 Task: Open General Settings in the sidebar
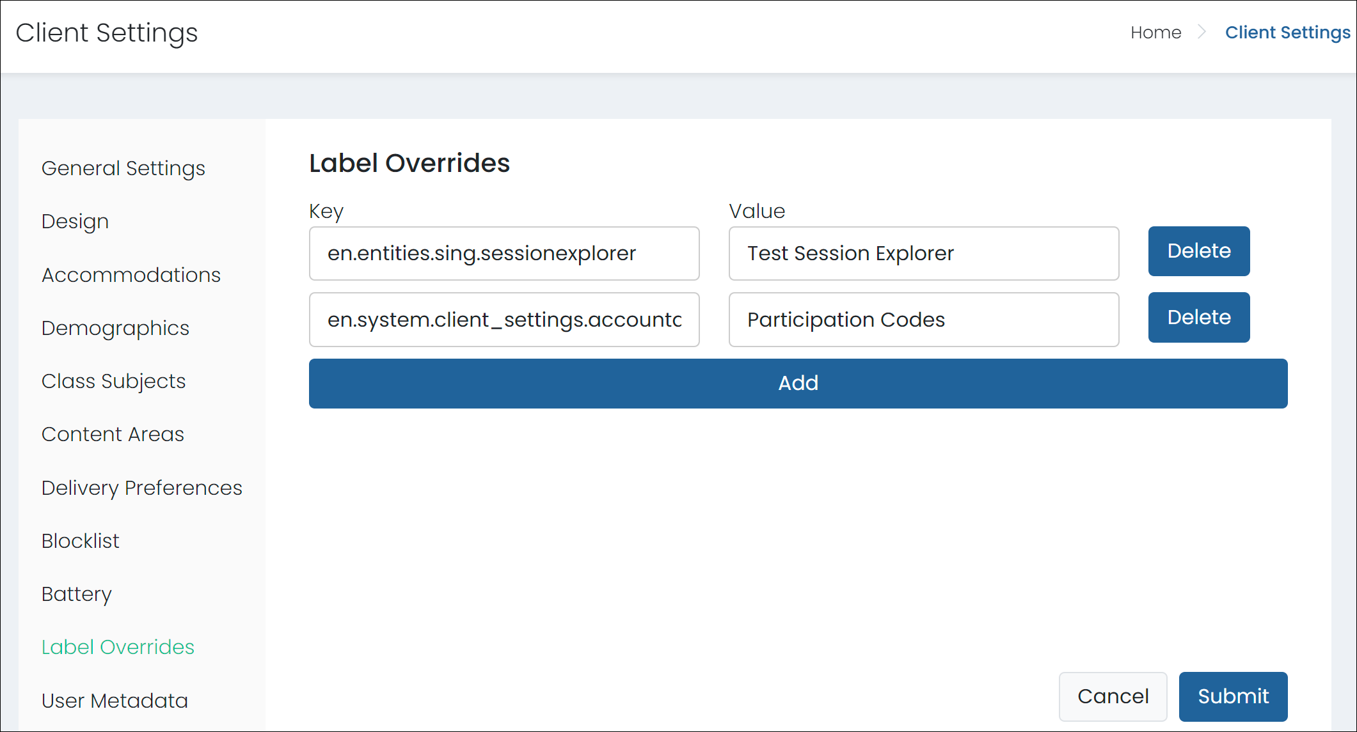(123, 168)
